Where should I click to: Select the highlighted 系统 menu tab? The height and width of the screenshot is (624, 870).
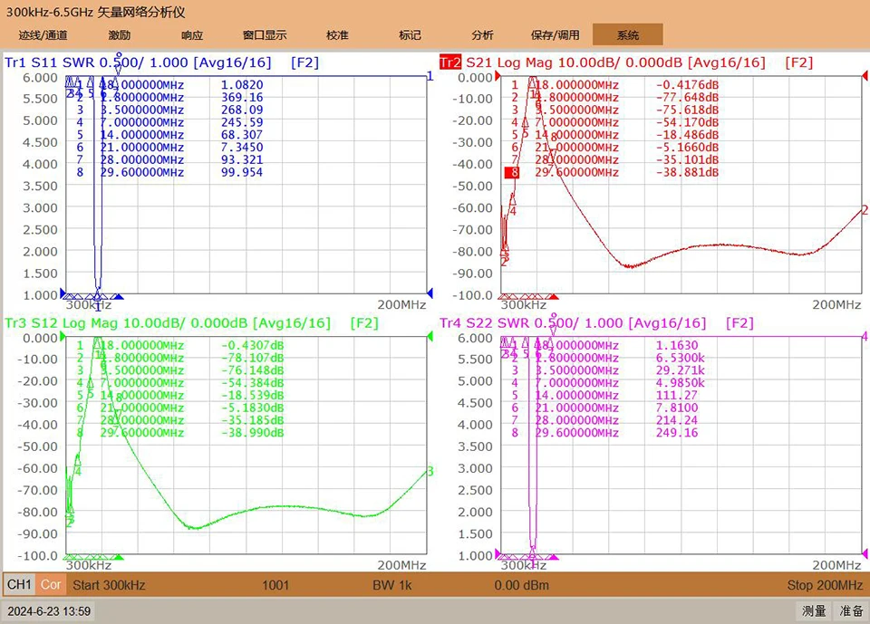coord(627,35)
